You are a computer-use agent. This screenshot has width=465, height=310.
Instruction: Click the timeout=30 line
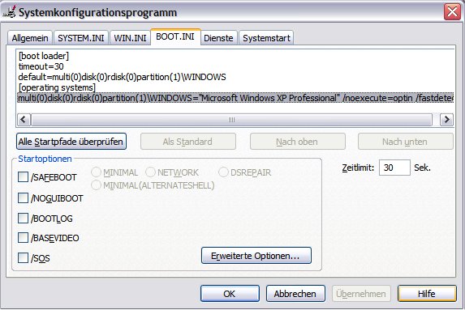coord(41,66)
